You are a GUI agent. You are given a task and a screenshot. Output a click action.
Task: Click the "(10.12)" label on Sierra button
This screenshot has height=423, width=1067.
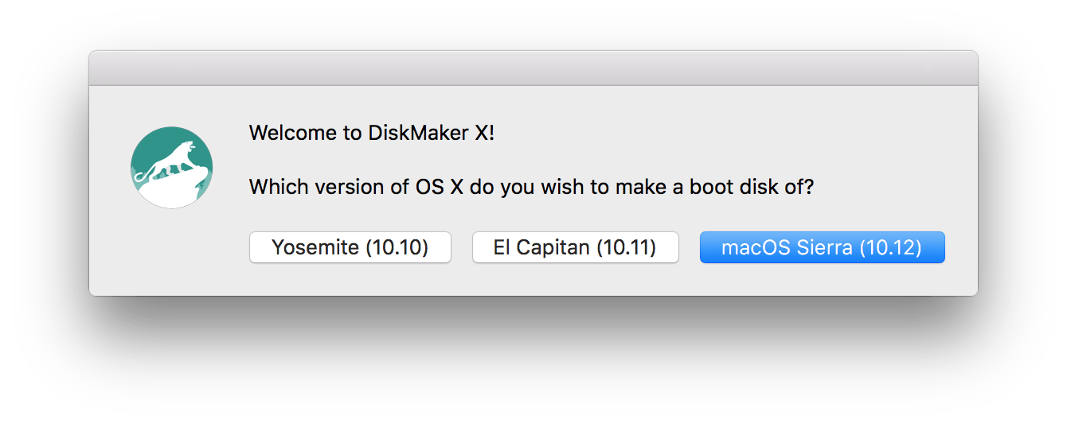click(x=889, y=247)
